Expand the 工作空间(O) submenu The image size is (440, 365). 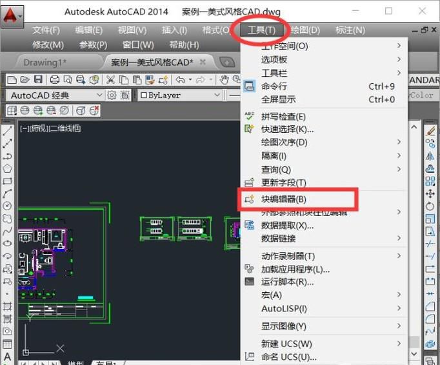tap(324, 46)
